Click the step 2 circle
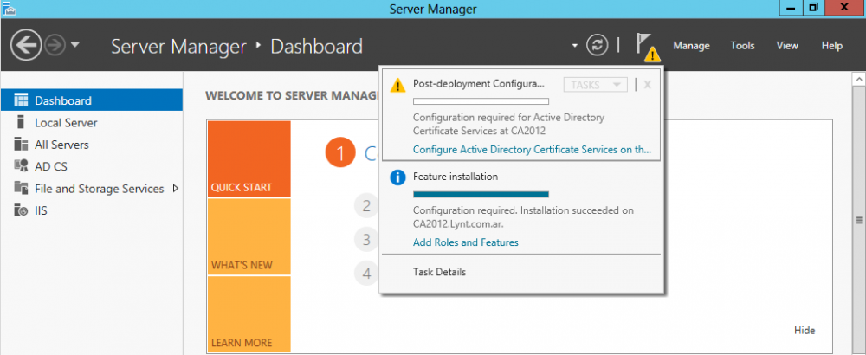Screen dimensions: 866x355 [x=365, y=206]
